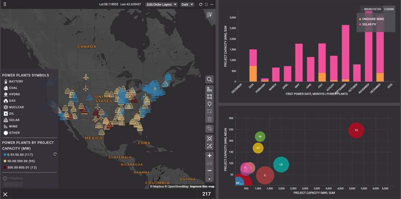This screenshot has width=401, height=199.
Task: Zoom in with the plus button
Action: 209,156
